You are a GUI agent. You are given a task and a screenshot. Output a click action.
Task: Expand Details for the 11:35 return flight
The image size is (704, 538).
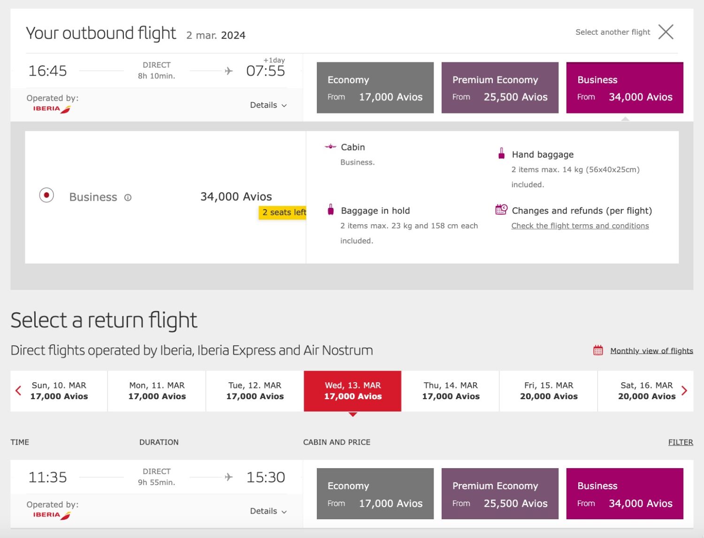click(268, 511)
